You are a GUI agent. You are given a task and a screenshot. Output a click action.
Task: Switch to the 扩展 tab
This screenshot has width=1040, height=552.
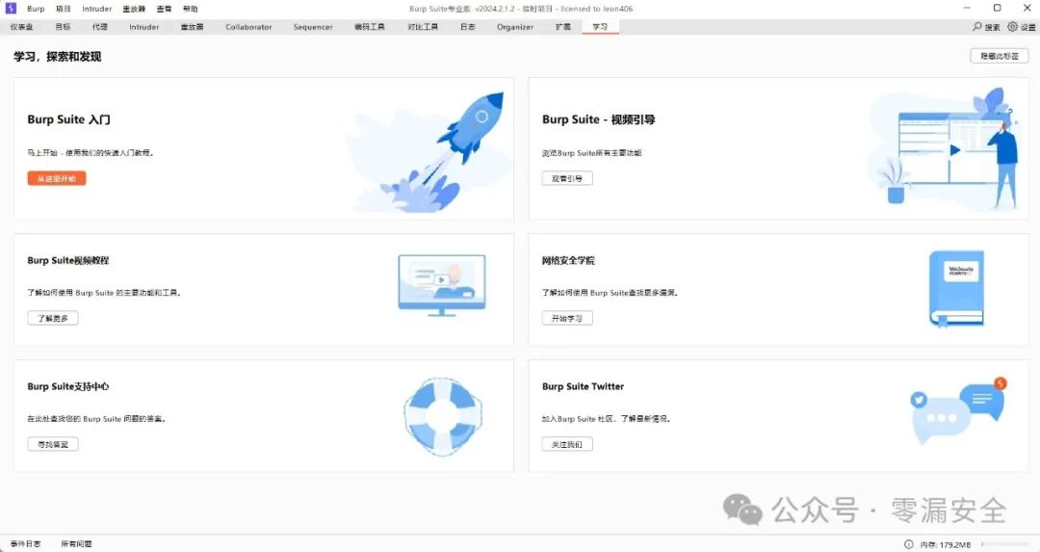(x=563, y=27)
